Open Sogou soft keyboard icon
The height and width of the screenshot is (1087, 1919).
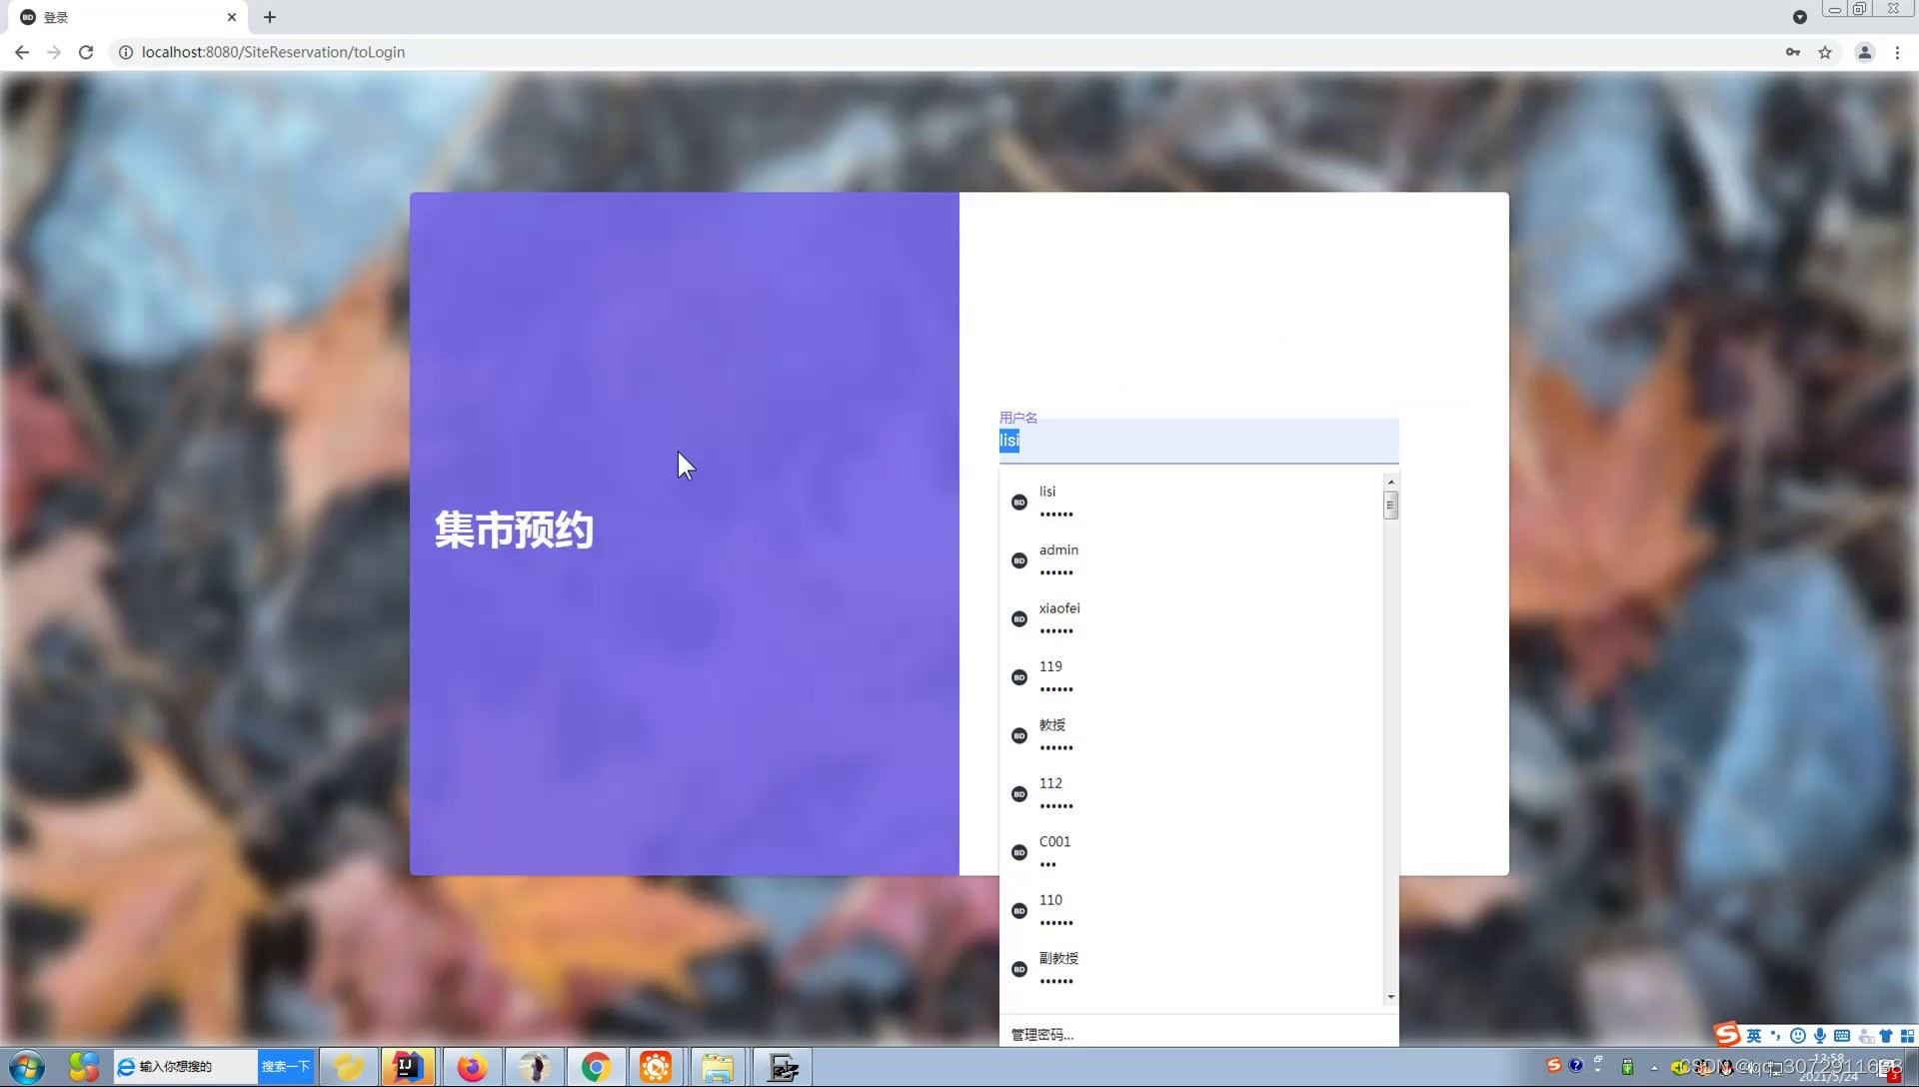(x=1842, y=1036)
